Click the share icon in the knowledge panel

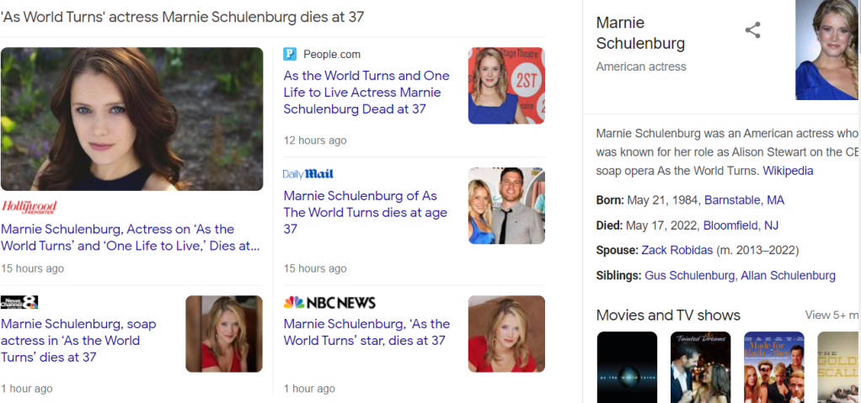coord(752,31)
